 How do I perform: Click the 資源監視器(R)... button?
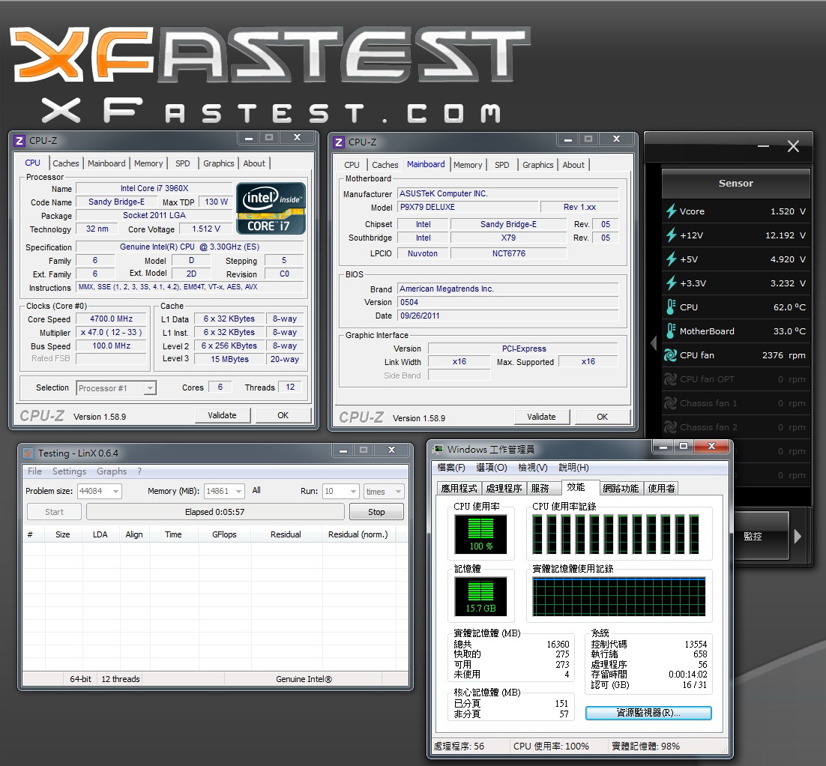coord(648,713)
